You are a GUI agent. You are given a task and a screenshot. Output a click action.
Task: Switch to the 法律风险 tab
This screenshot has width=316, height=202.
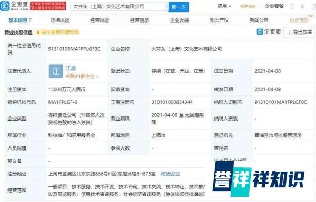[x=60, y=20]
